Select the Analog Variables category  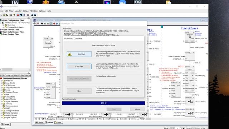pyautogui.click(x=12, y=111)
